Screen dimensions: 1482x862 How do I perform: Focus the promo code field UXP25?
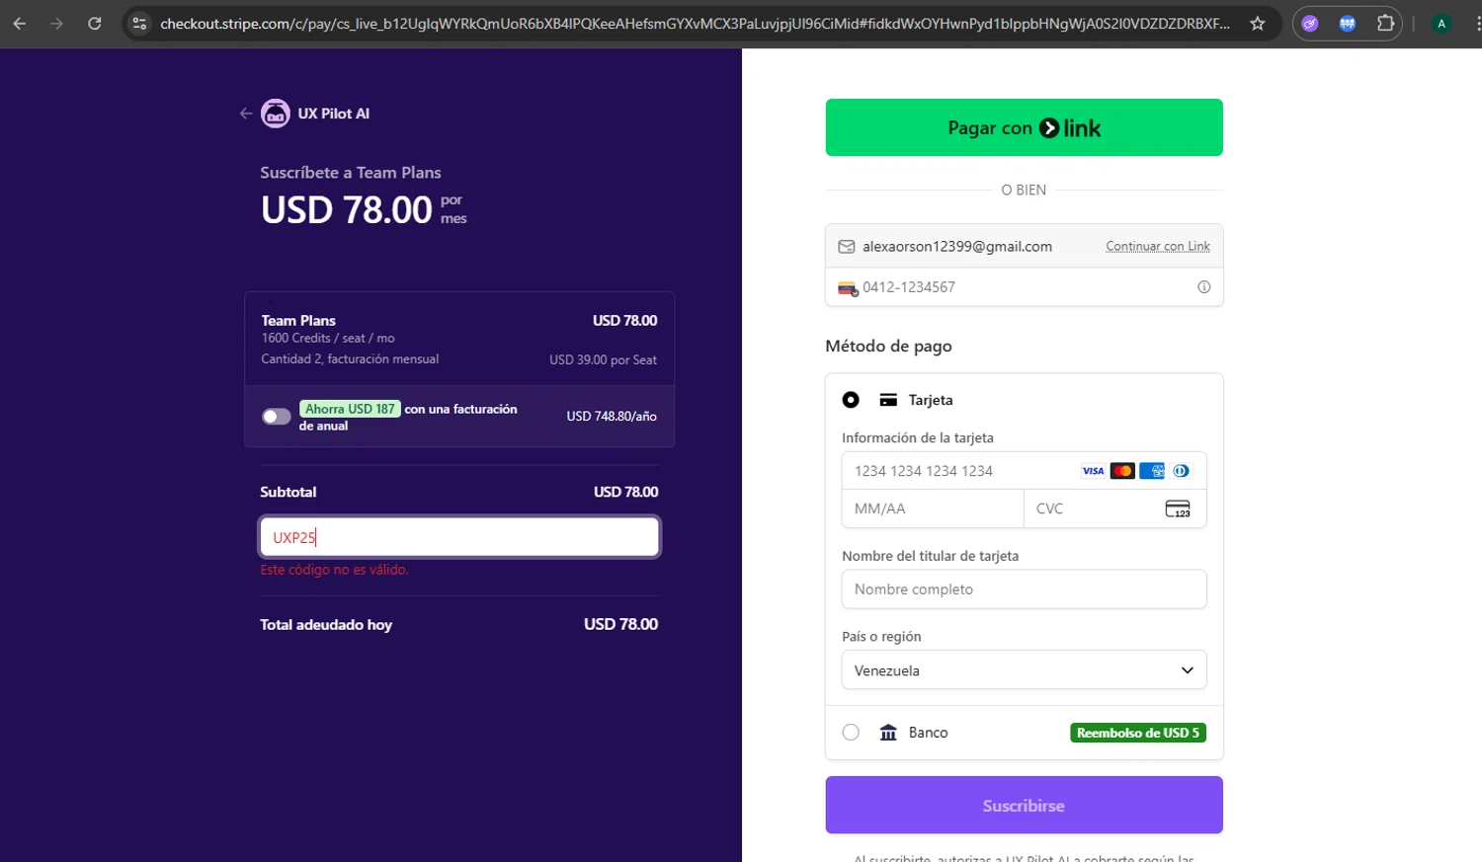tap(459, 537)
